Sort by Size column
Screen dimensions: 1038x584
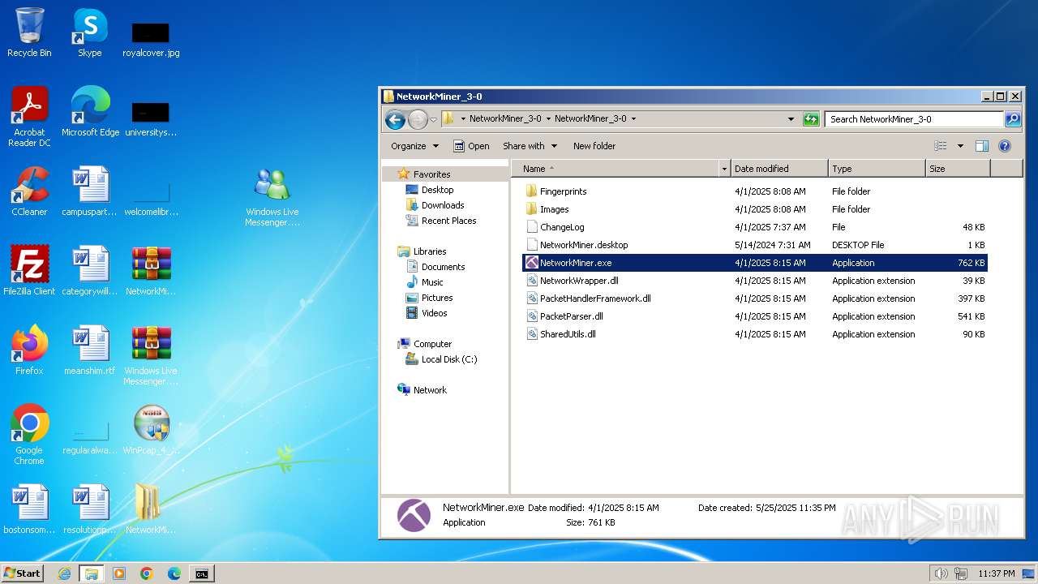[958, 169]
